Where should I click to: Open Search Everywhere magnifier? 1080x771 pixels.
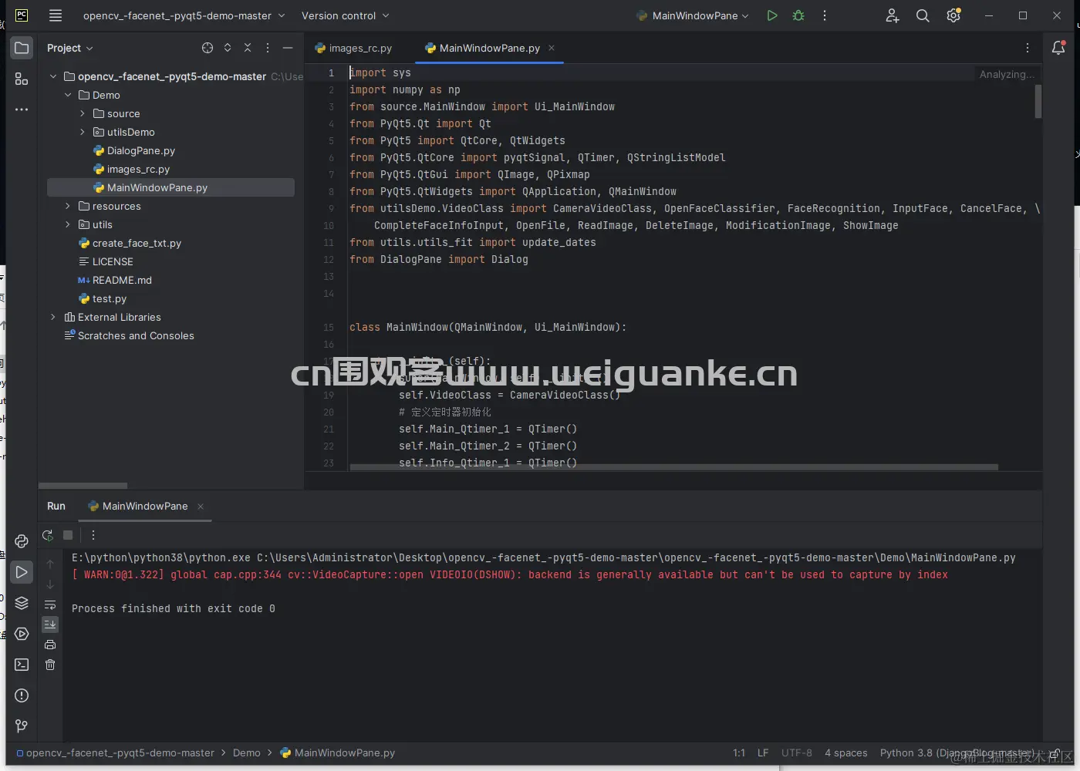pyautogui.click(x=923, y=15)
